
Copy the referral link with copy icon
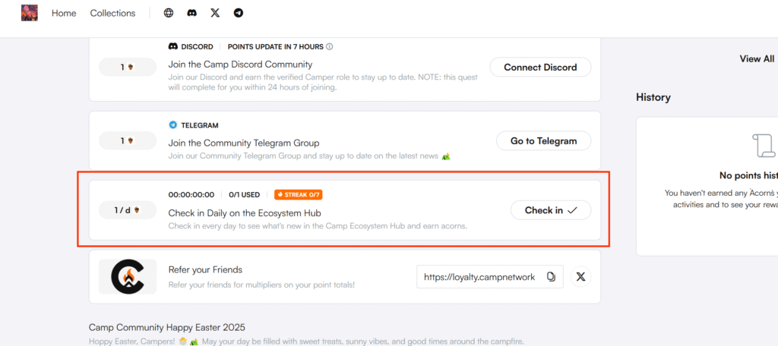pos(551,277)
